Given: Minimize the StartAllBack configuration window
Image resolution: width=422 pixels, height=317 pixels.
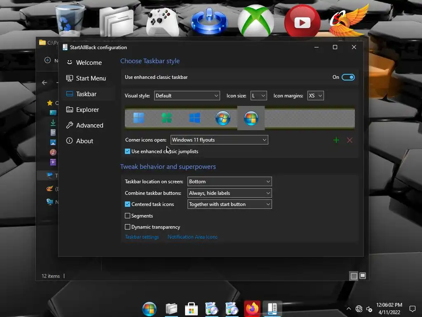Looking at the screenshot, I should 316,47.
